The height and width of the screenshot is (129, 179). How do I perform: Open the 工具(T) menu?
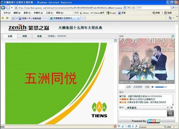click(x=49, y=13)
